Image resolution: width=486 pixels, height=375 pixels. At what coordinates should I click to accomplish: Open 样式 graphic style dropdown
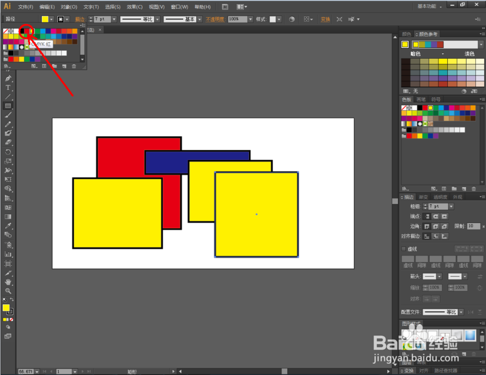click(279, 19)
